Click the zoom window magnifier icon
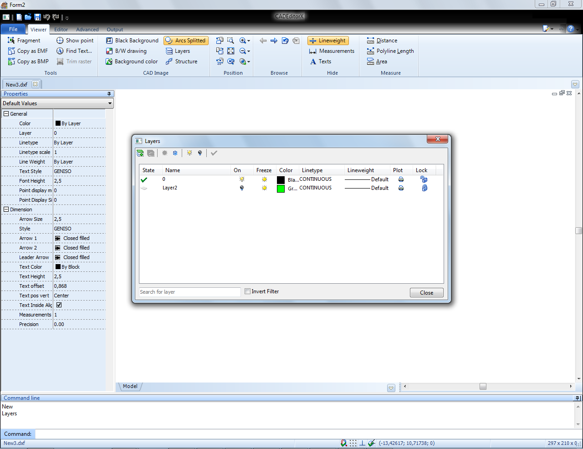583x449 pixels. click(230, 41)
